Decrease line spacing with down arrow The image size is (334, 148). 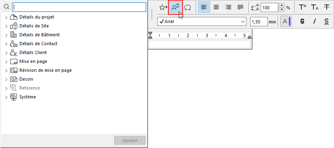tap(282, 10)
